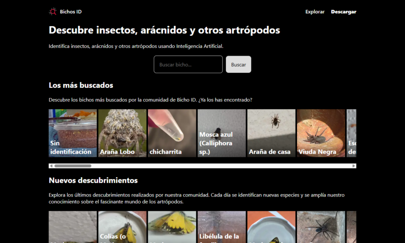Open the Viuda Negra card
Viewport: 405px width, 243px height.
[x=321, y=133]
